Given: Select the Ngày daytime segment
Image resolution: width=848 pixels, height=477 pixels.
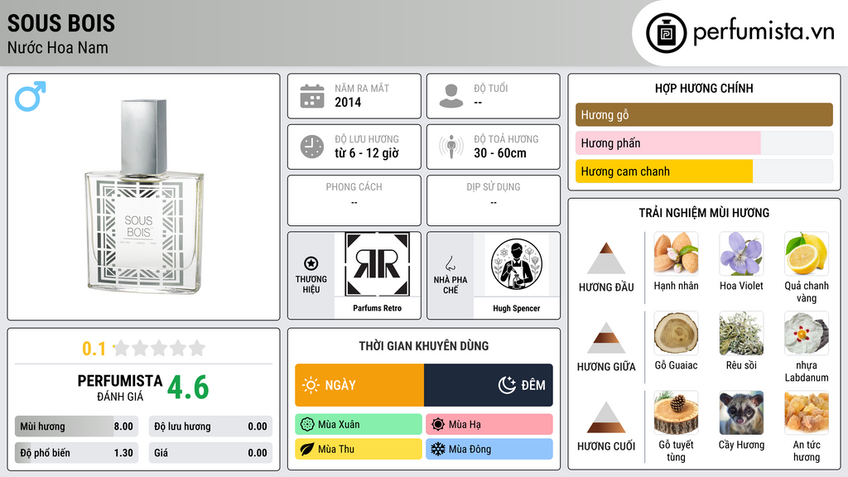Looking at the screenshot, I should coord(359,385).
